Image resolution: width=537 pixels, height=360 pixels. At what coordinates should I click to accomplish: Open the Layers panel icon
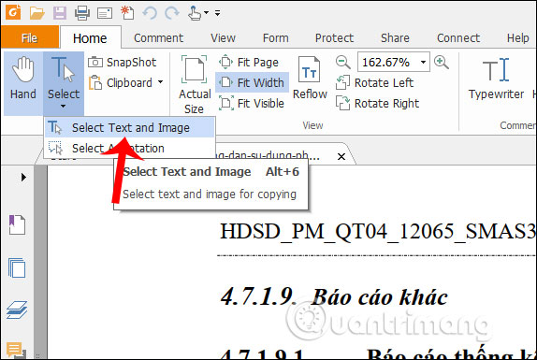(17, 310)
